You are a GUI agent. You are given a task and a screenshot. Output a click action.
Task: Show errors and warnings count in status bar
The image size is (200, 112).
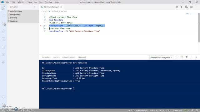pos(30,110)
